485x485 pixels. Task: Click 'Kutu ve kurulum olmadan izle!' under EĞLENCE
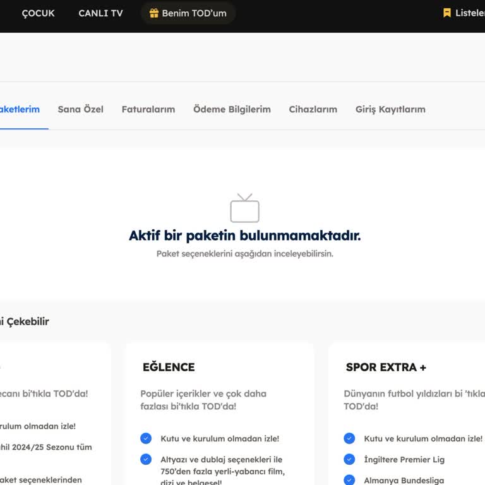point(220,439)
